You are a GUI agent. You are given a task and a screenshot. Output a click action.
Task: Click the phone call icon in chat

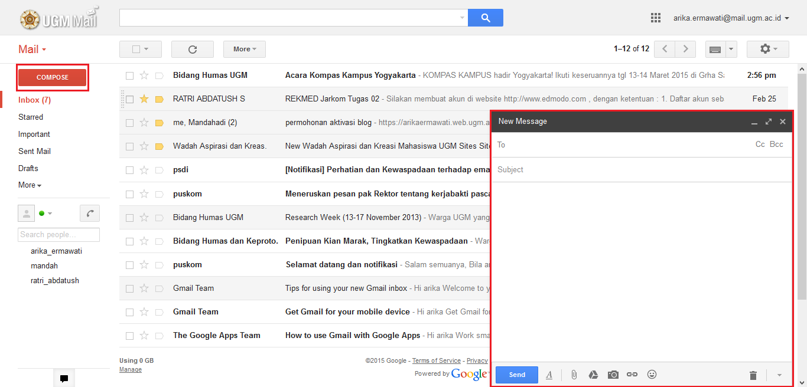pyautogui.click(x=90, y=213)
